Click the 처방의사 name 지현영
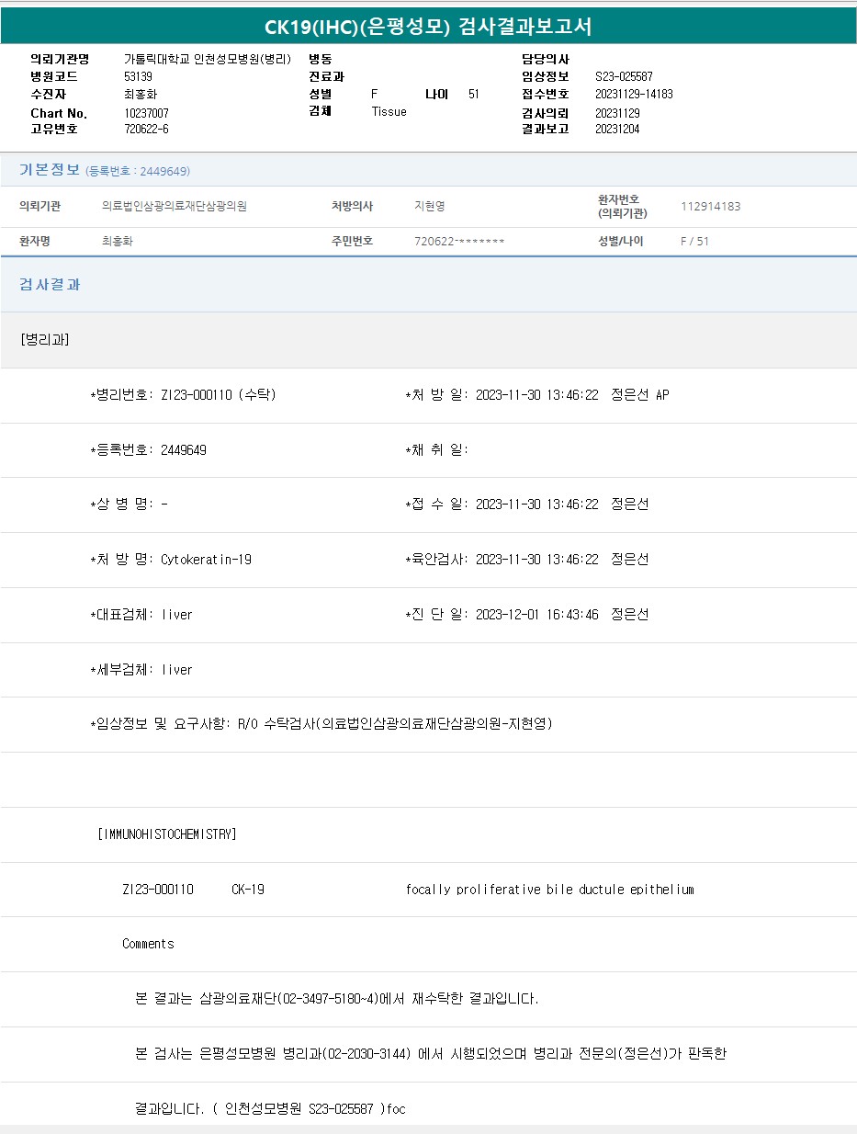 pyautogui.click(x=429, y=207)
